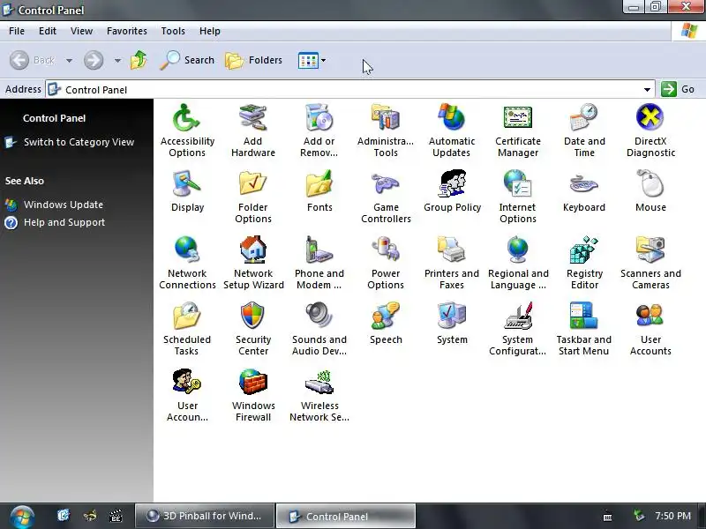Image resolution: width=706 pixels, height=529 pixels.
Task: Open Speech settings
Action: [x=386, y=323]
